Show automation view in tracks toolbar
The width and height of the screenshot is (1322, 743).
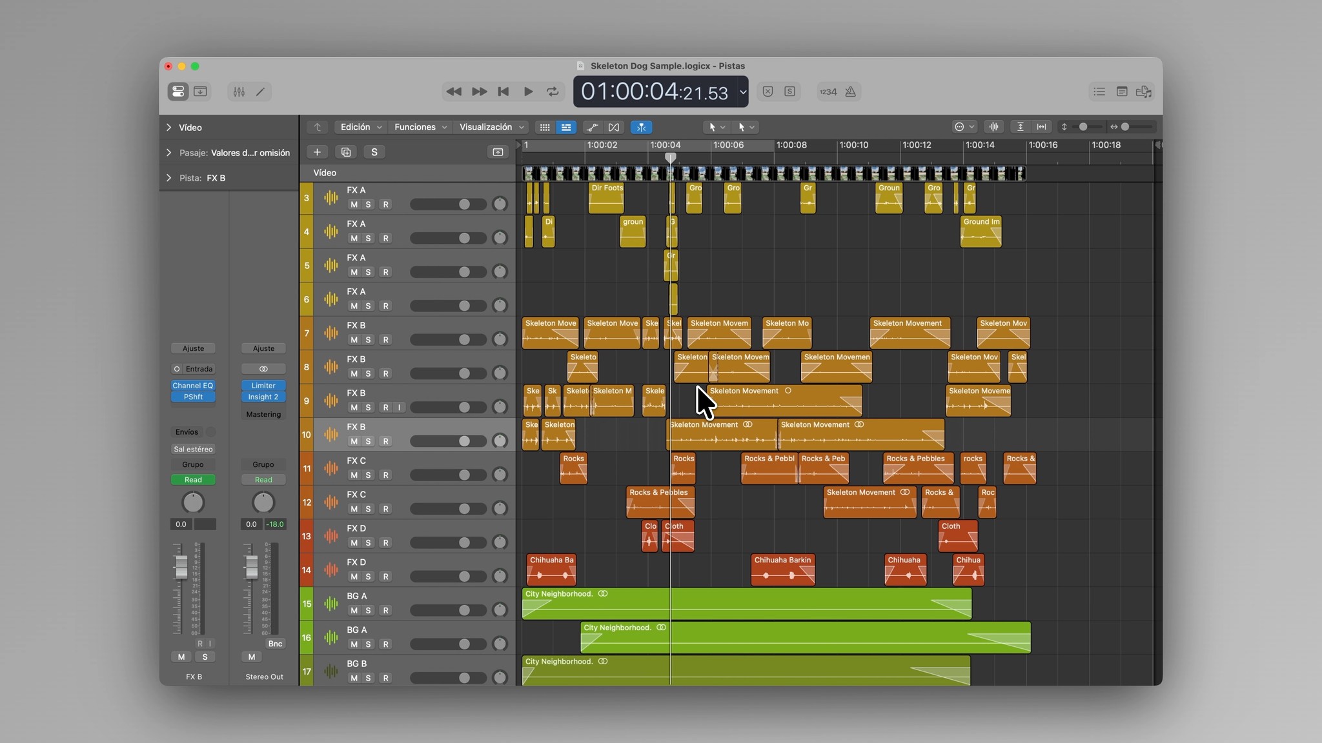click(x=592, y=127)
